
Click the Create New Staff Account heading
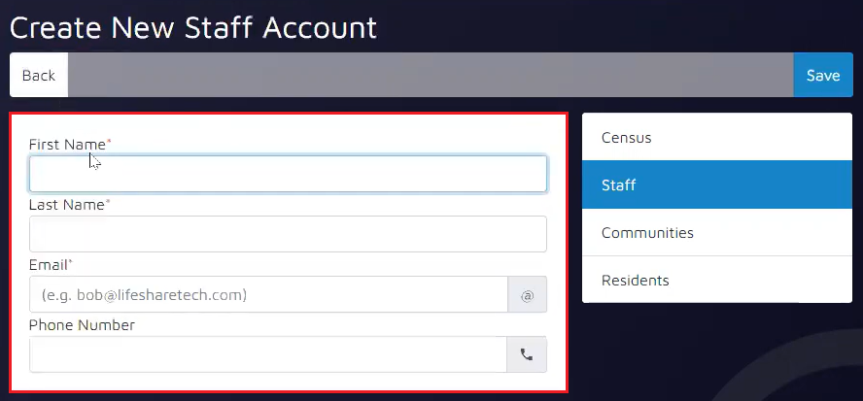pyautogui.click(x=192, y=26)
